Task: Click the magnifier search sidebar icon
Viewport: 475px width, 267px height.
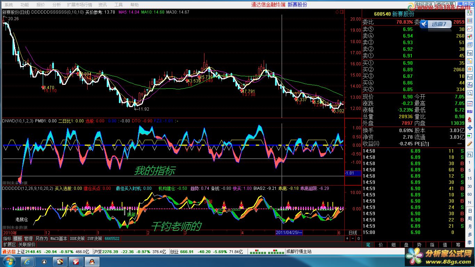Action: tap(470, 93)
